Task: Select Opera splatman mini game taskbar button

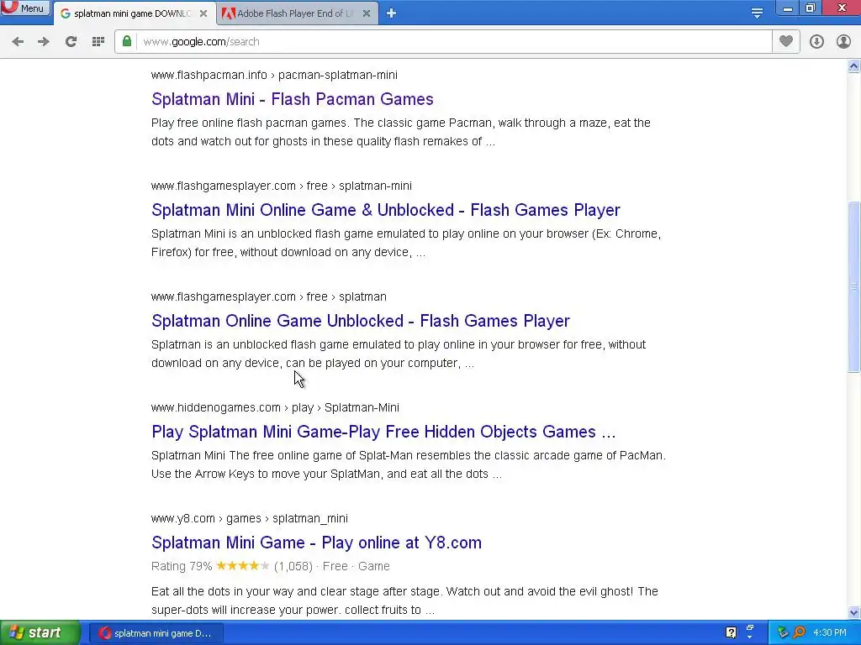Action: [x=156, y=633]
